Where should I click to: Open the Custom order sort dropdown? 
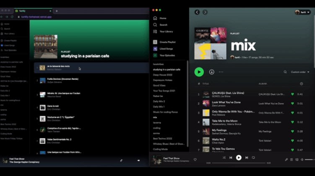pyautogui.click(x=300, y=72)
